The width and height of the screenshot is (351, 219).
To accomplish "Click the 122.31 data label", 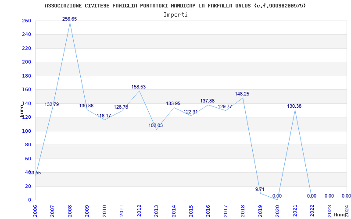I will click(191, 112).
